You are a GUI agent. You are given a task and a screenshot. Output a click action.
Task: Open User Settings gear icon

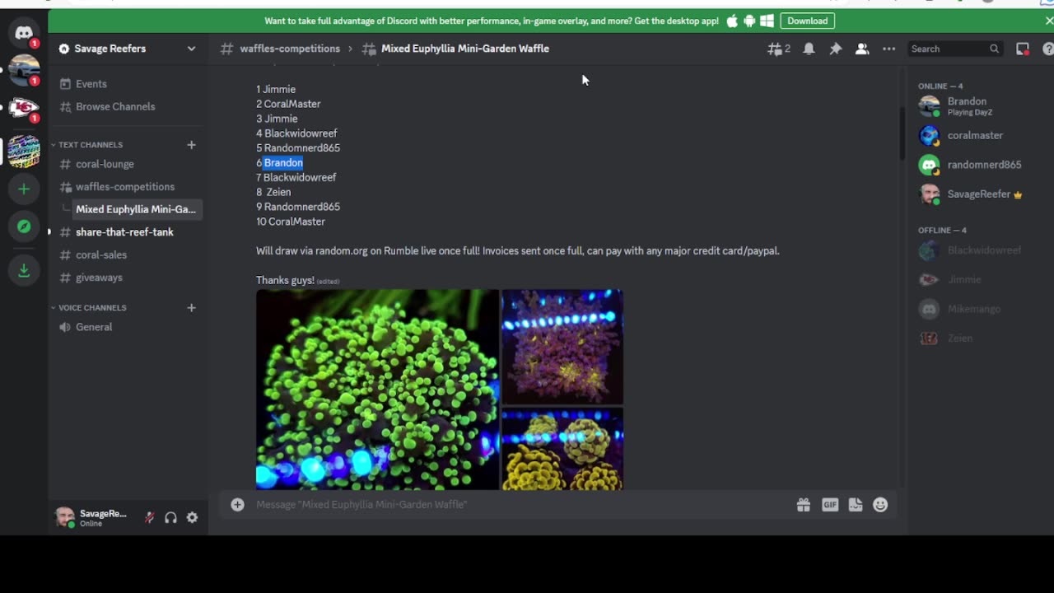192,518
